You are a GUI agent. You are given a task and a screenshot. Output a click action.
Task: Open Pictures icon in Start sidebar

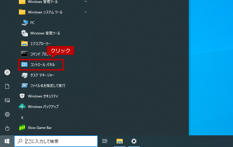pyautogui.click(x=7, y=100)
